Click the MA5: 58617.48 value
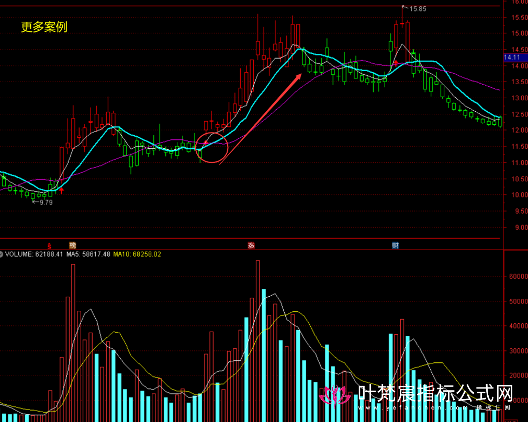Viewport: 528px width, 422px height. (88, 254)
